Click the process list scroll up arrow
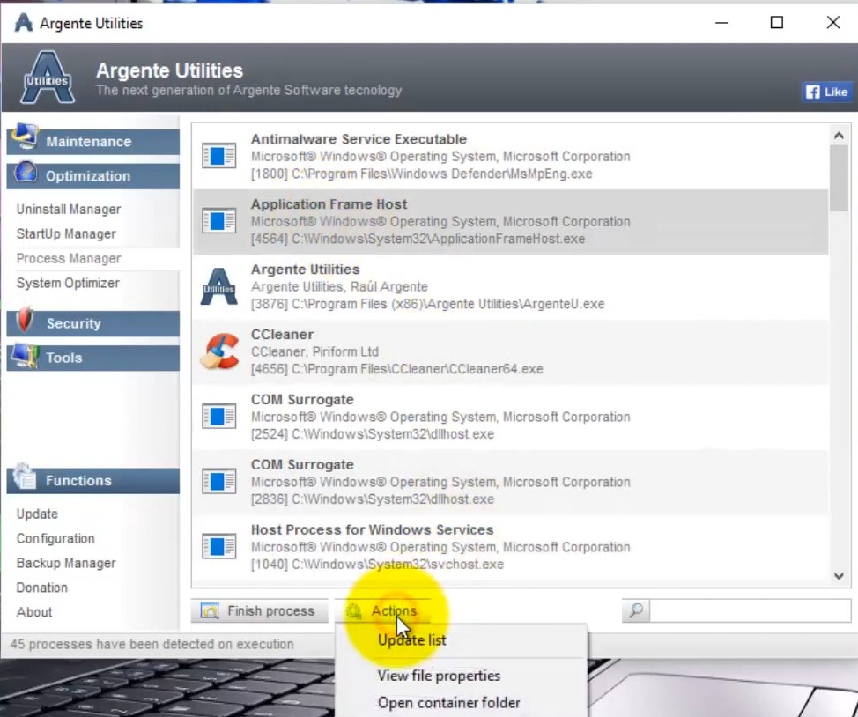 pyautogui.click(x=839, y=135)
